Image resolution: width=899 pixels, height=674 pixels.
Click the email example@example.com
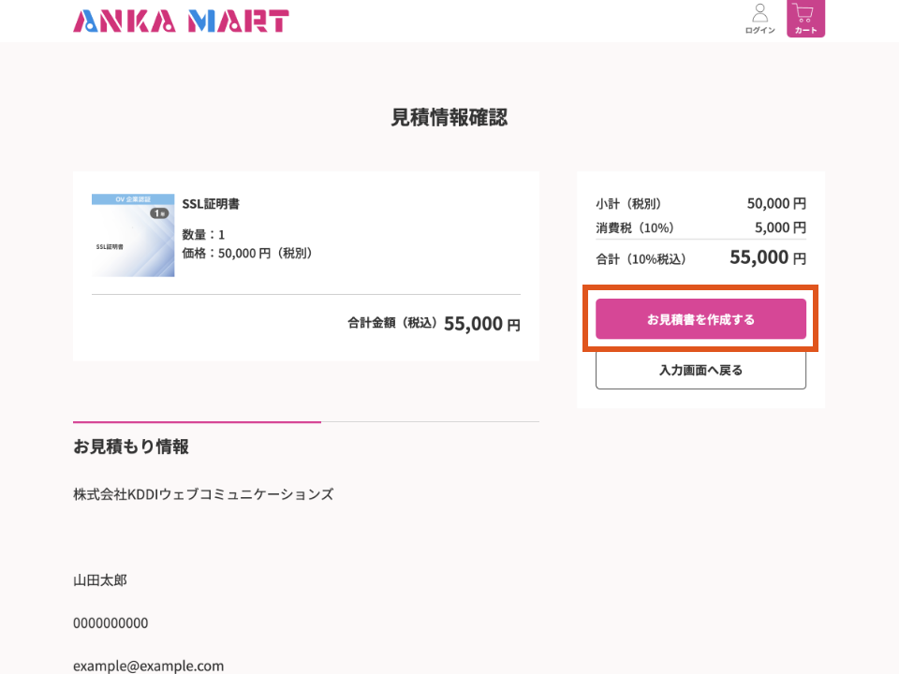pyautogui.click(x=149, y=666)
